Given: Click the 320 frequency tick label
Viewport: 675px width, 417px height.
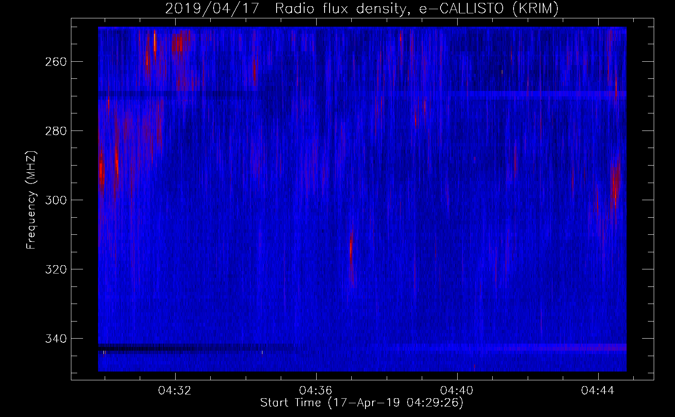Looking at the screenshot, I should pyautogui.click(x=55, y=269).
